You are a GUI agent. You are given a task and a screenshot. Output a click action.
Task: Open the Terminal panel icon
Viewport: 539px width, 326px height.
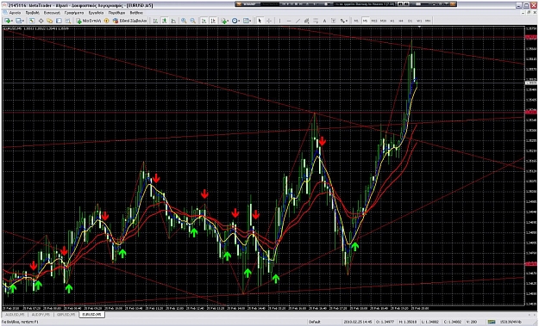pyautogui.click(x=59, y=21)
